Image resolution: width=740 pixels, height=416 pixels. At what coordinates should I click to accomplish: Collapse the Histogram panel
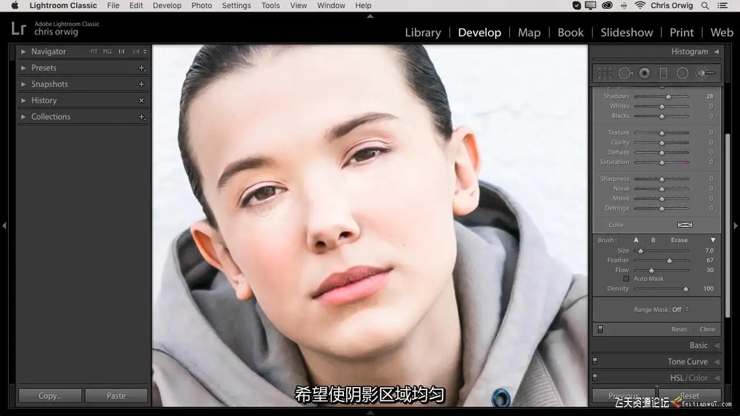coord(717,51)
